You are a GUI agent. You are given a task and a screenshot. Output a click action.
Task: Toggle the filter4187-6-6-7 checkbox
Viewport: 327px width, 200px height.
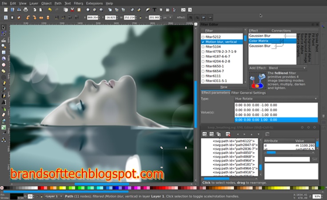(x=203, y=57)
